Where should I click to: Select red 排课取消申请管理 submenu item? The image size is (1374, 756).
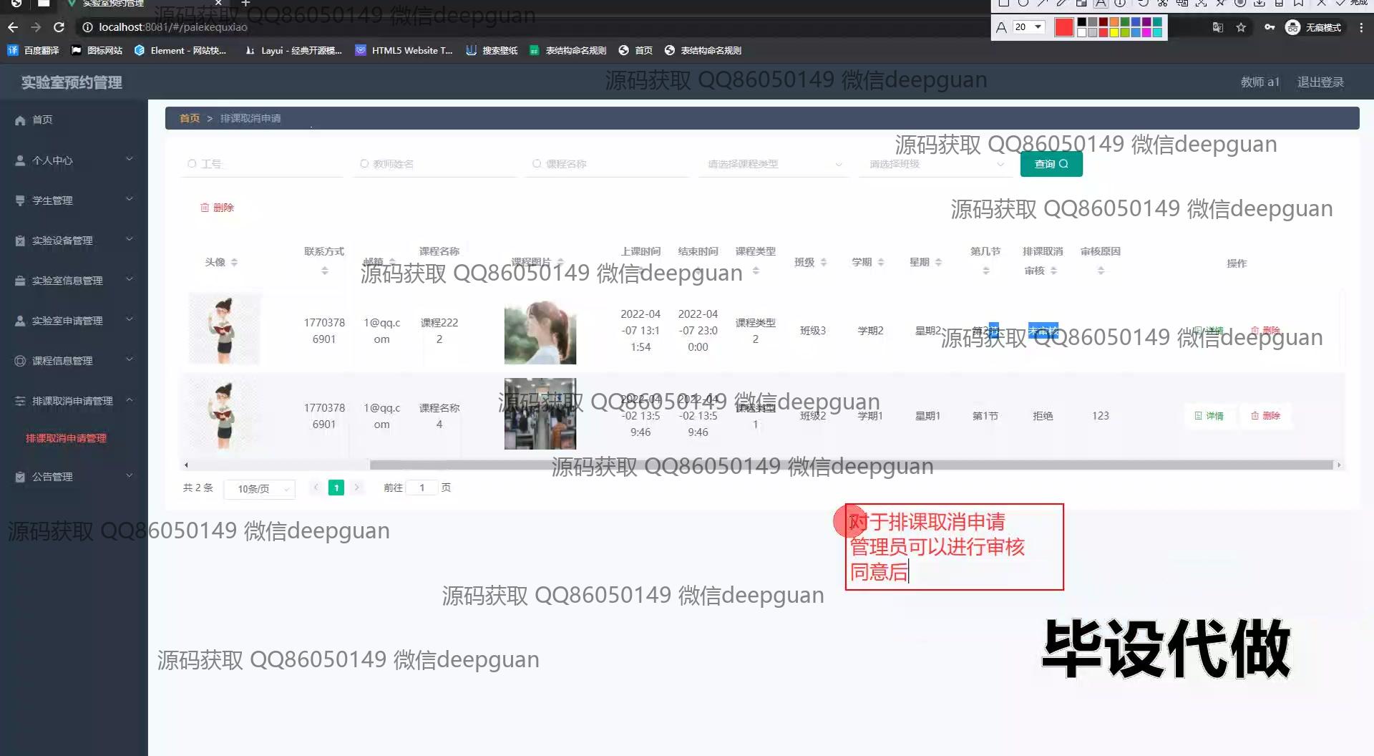(66, 438)
